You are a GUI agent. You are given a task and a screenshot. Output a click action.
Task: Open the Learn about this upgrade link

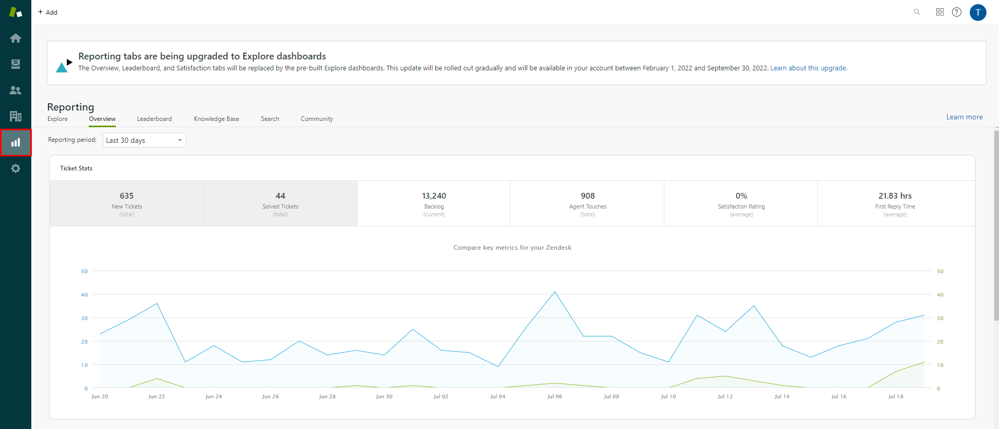click(x=808, y=68)
